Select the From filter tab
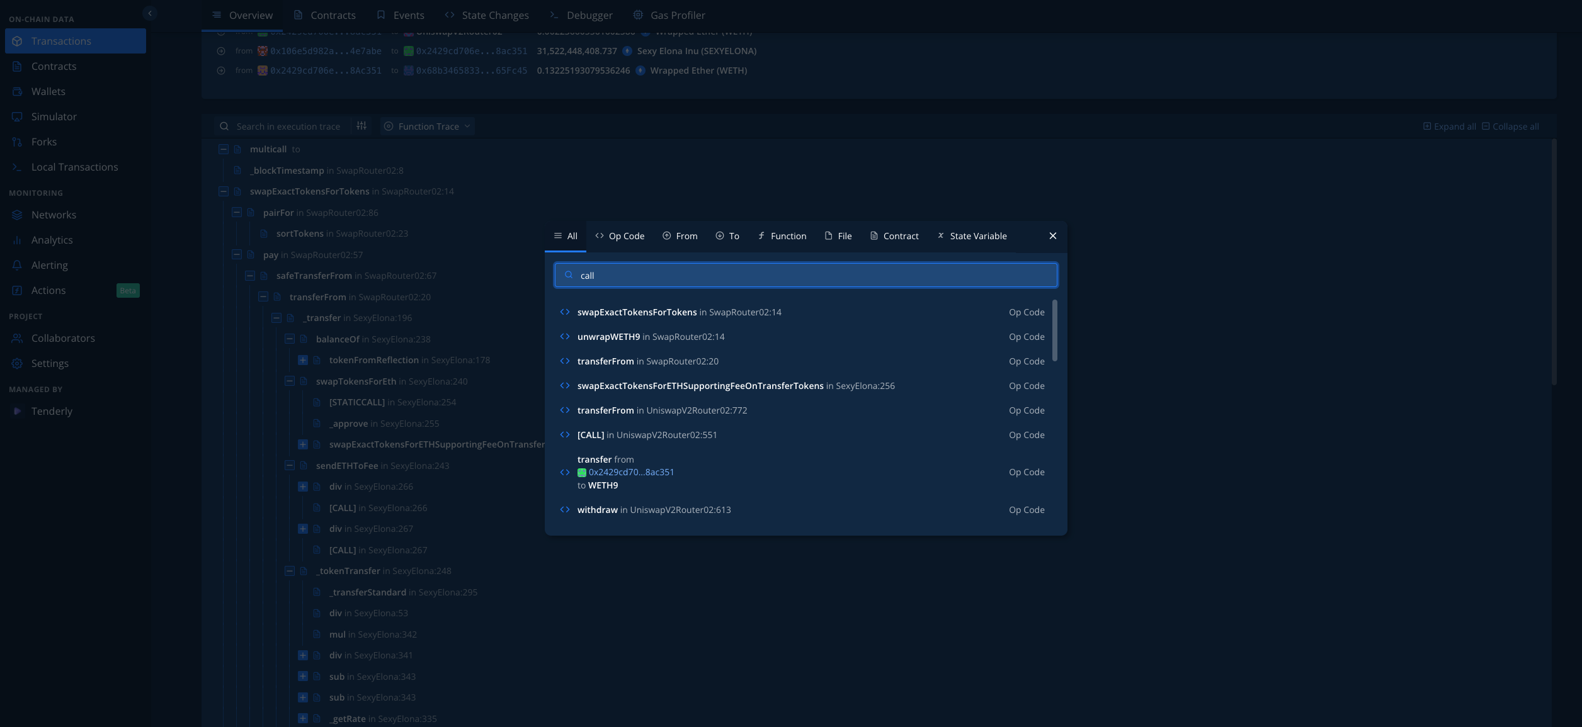 (680, 236)
